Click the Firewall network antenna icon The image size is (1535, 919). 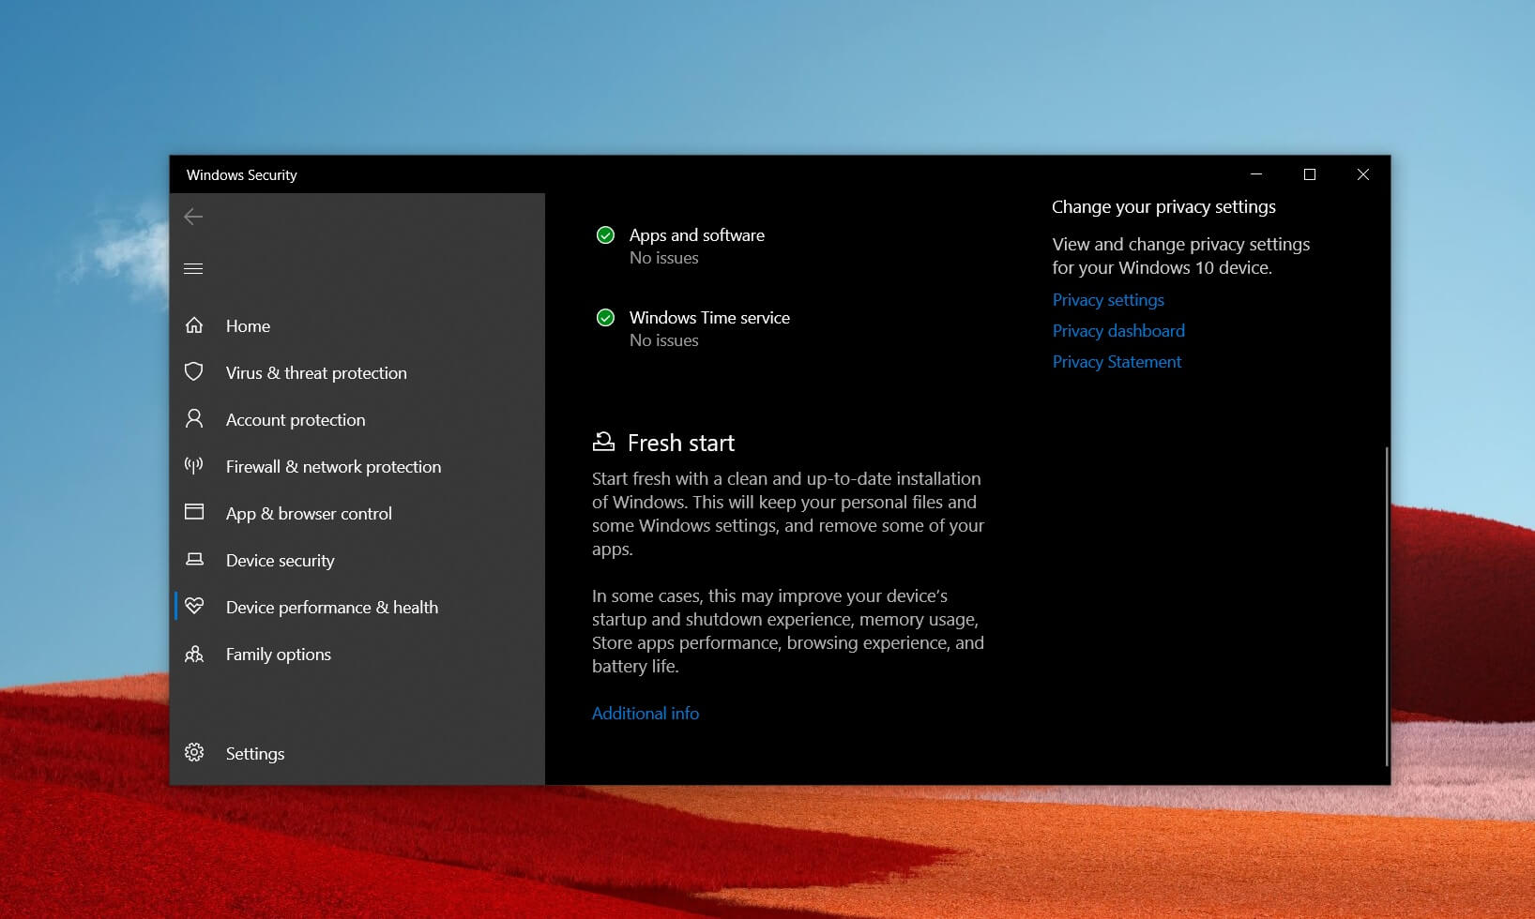coord(194,466)
